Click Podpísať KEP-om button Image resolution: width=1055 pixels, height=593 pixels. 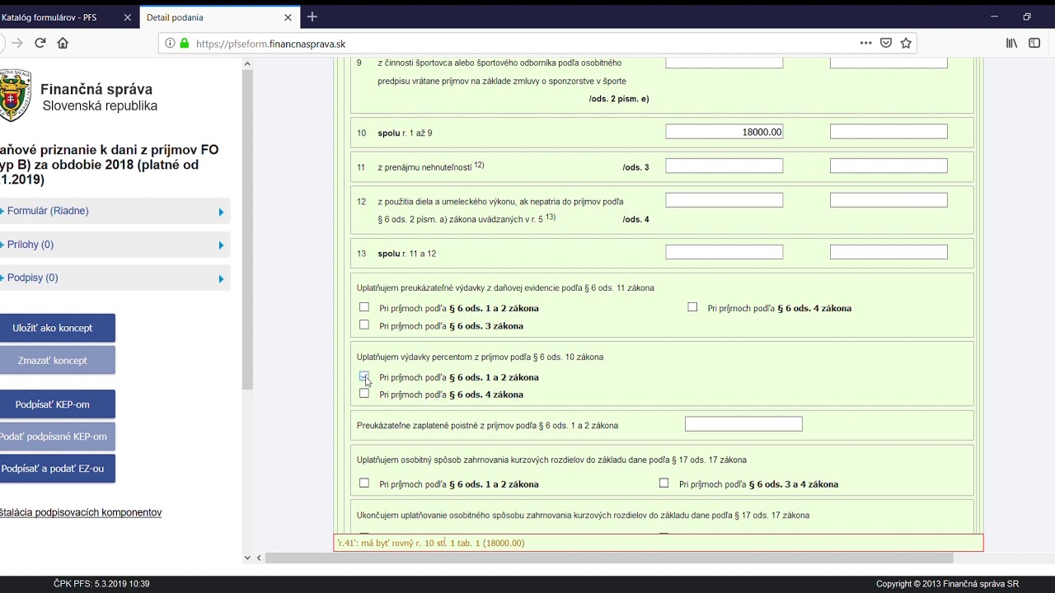pyautogui.click(x=57, y=404)
